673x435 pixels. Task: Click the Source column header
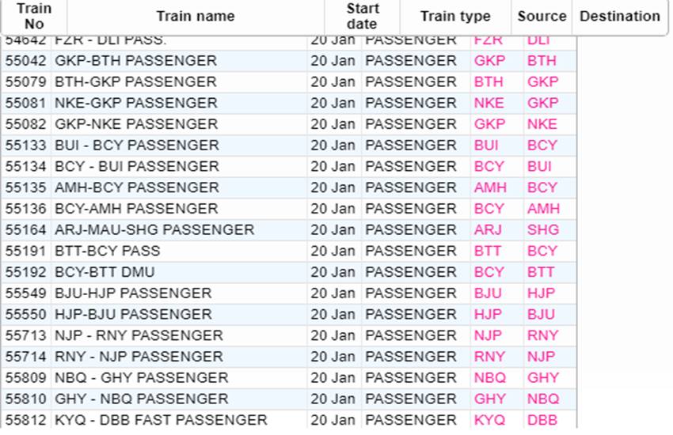(x=542, y=17)
